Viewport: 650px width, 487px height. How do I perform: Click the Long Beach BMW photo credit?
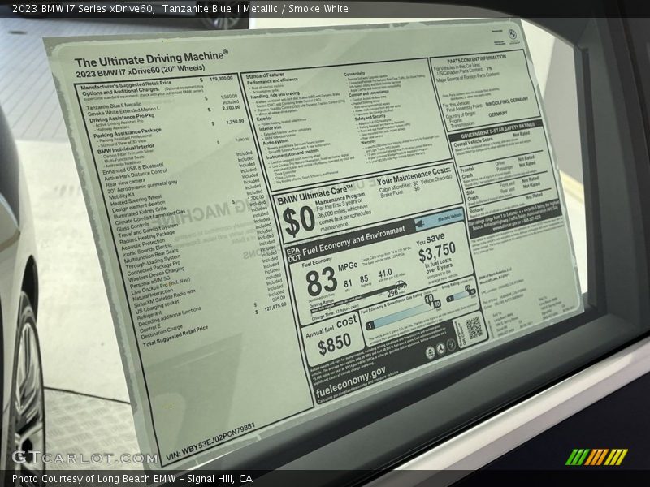coord(132,478)
